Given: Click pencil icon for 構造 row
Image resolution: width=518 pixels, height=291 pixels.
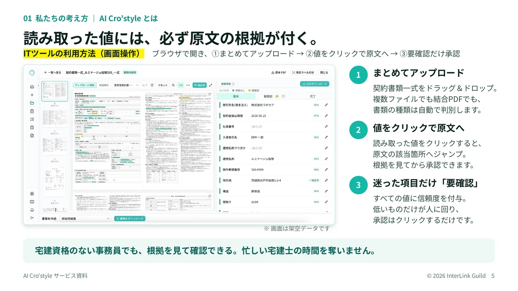Looking at the screenshot, I should click(326, 191).
